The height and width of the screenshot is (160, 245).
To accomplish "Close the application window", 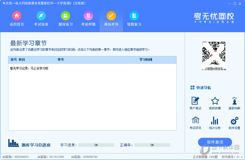I will (240, 4).
